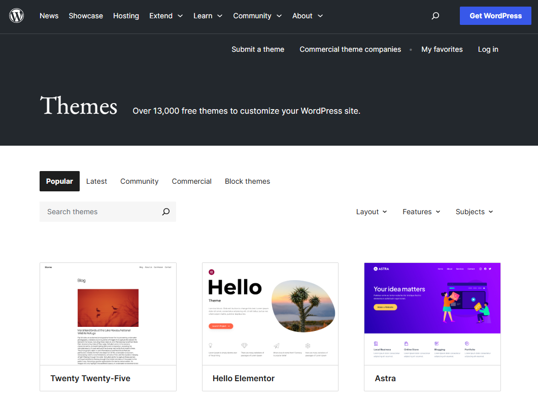
Task: Switch to the Block themes tab
Action: pos(247,181)
